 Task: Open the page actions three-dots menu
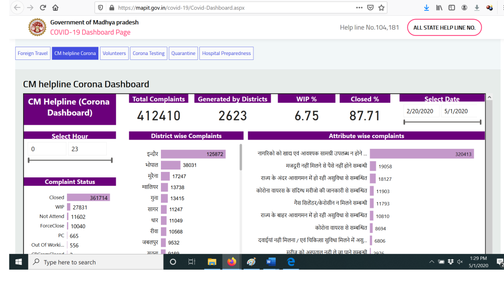click(359, 8)
